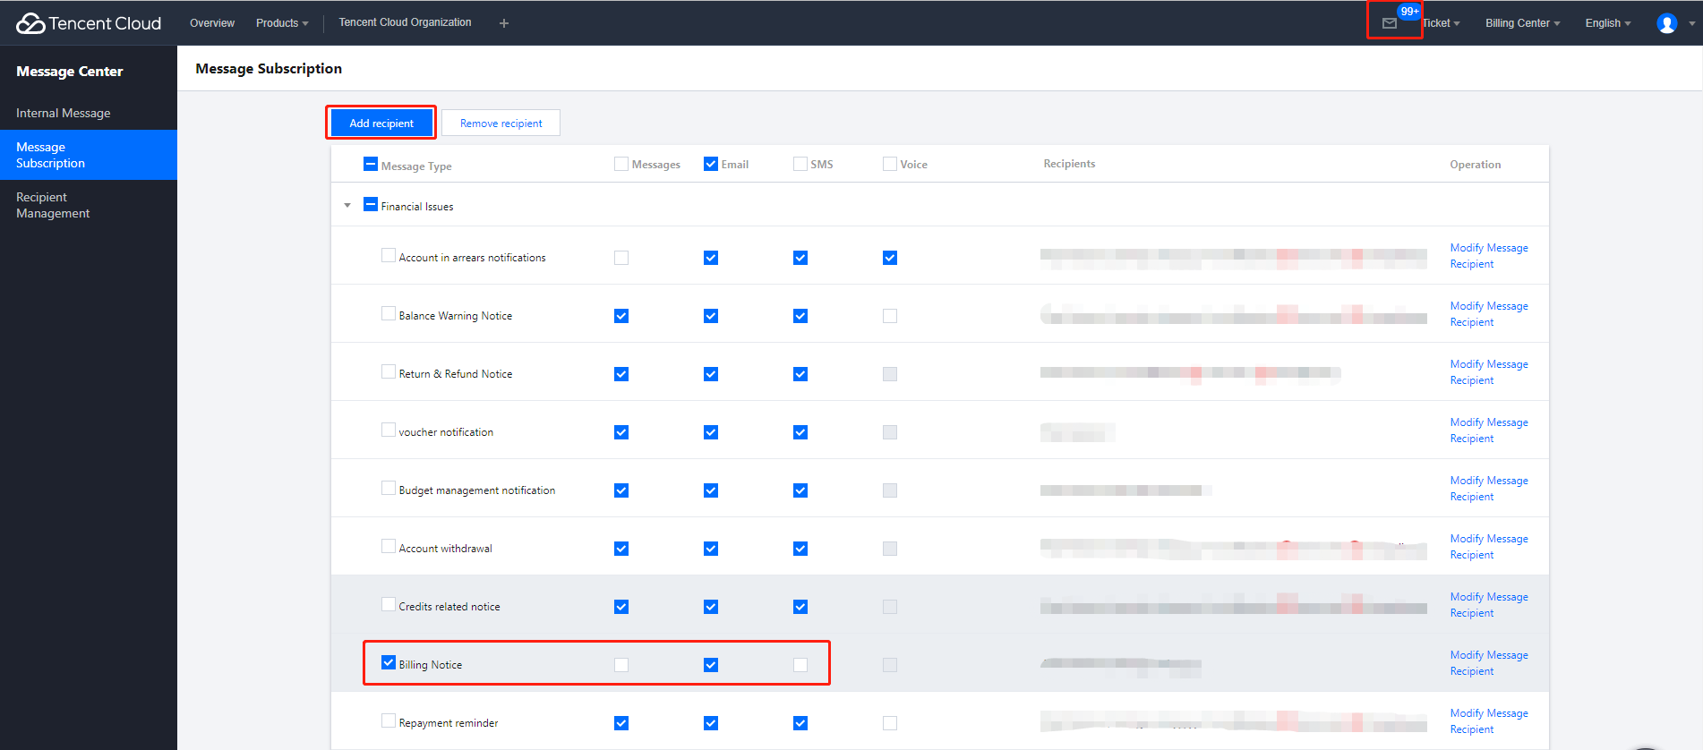1703x750 pixels.
Task: Click the Remove recipient button
Action: [x=501, y=124]
